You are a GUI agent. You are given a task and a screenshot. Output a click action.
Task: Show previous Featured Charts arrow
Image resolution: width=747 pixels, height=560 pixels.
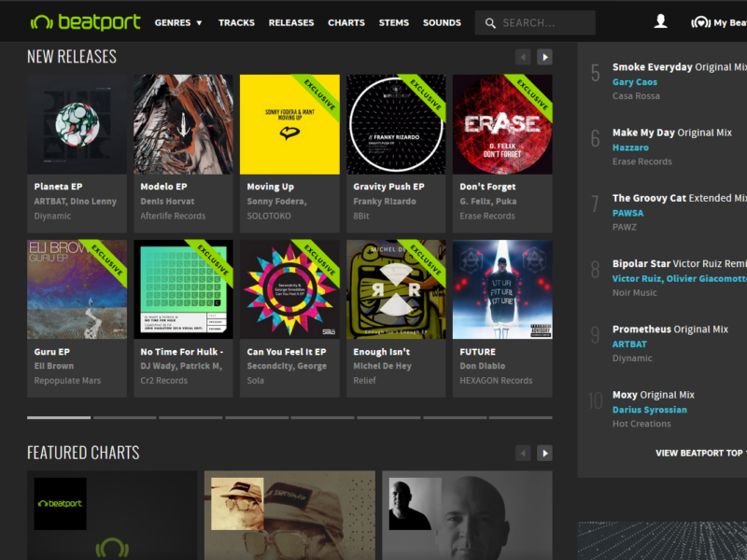523,453
